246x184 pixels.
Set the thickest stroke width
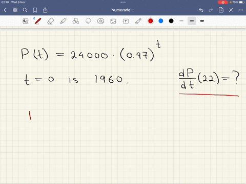[x=202, y=21]
